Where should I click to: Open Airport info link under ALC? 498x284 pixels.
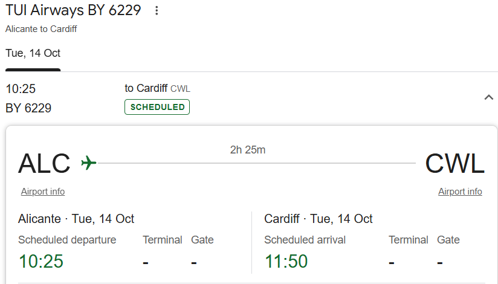[x=43, y=192]
